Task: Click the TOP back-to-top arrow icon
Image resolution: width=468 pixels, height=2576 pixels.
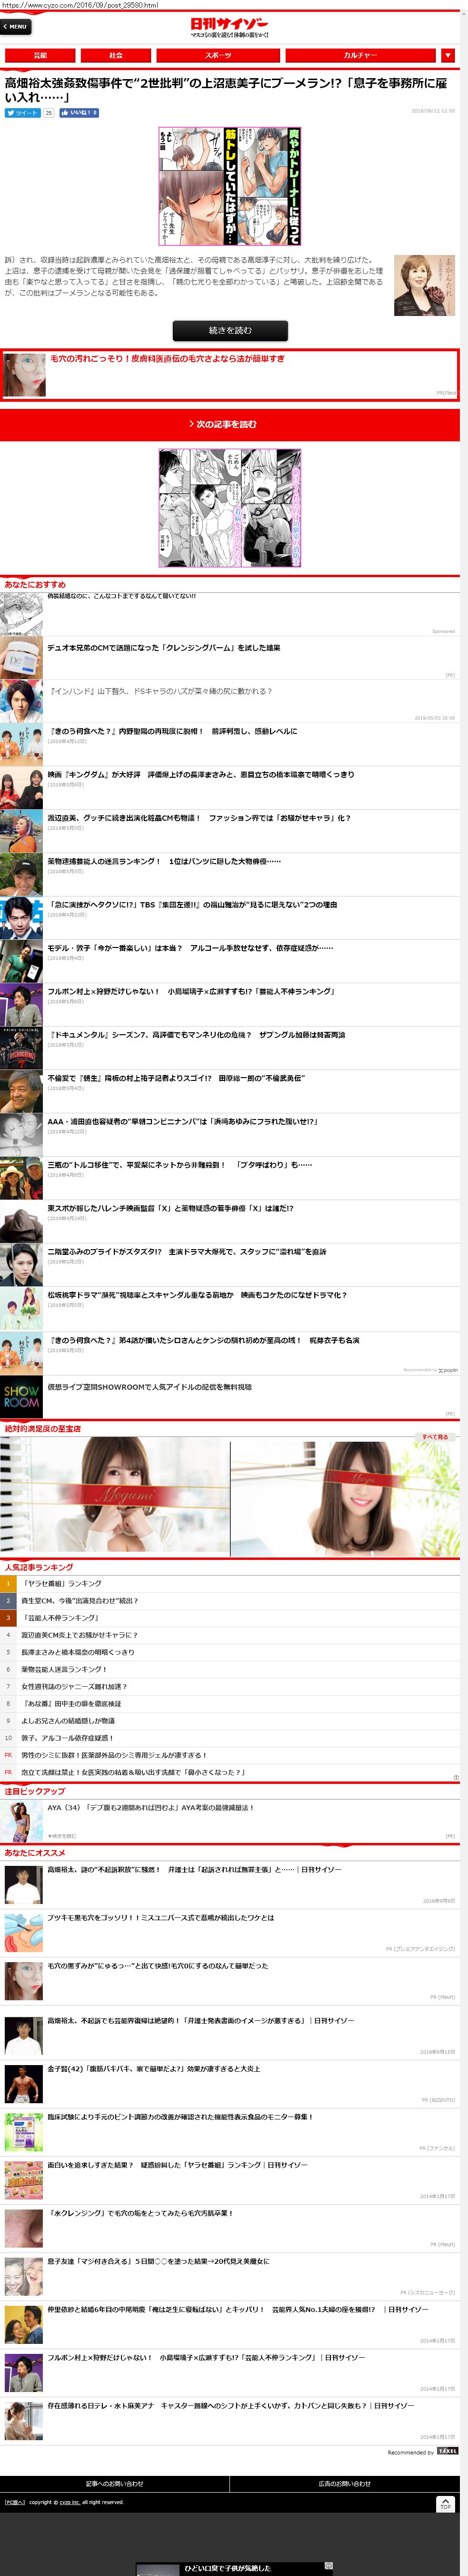Action: pos(445,2503)
